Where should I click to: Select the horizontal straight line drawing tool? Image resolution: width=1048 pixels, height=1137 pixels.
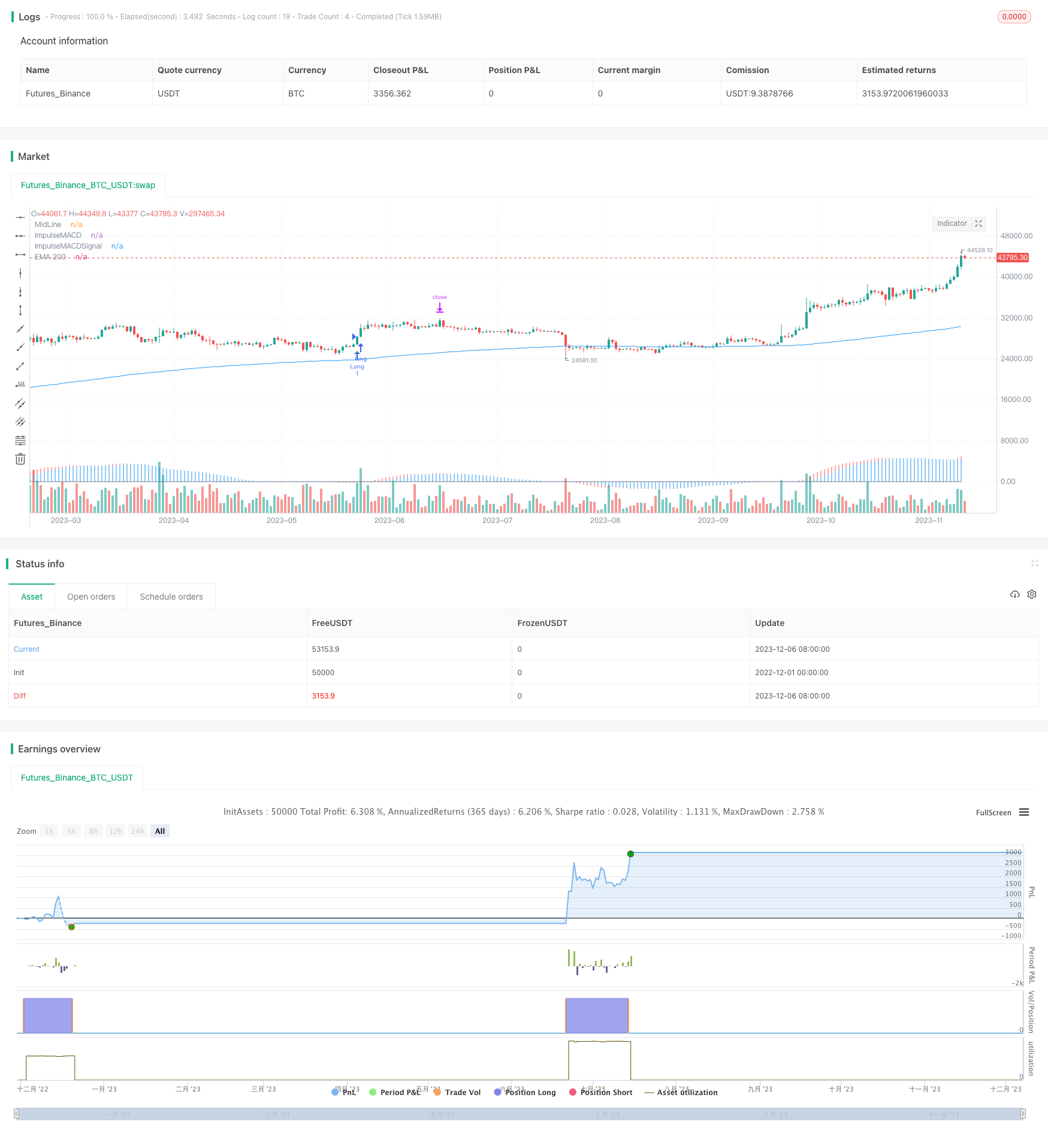[x=20, y=217]
